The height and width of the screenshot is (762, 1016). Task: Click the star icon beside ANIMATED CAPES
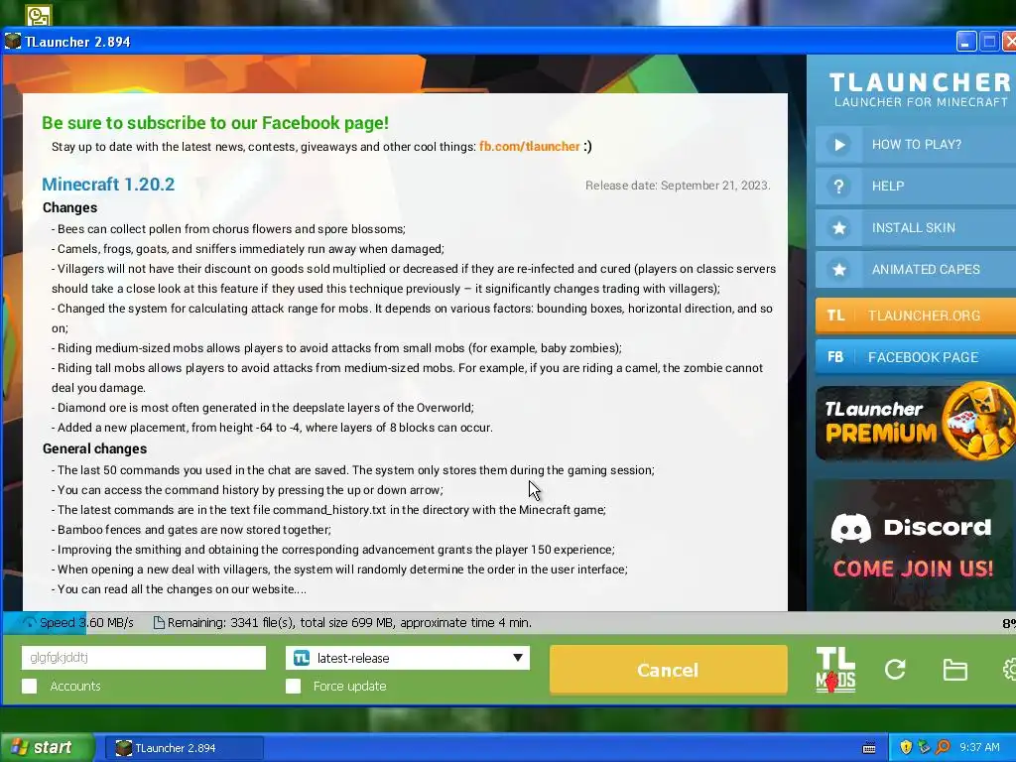(x=838, y=270)
